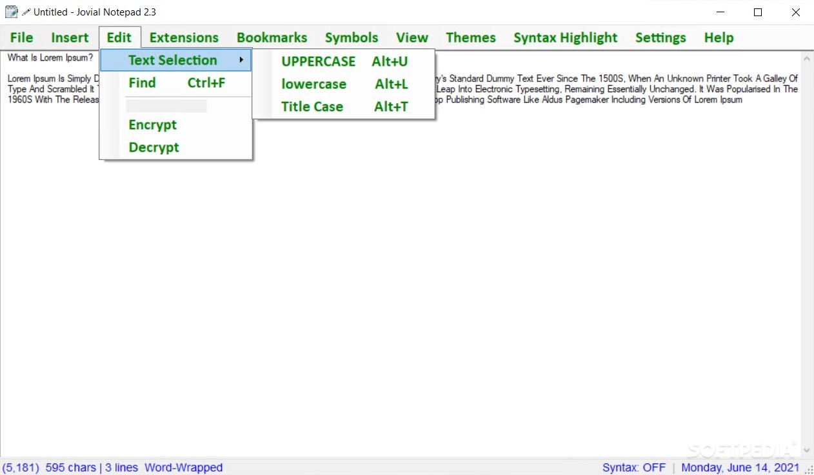Viewport: 814px width, 475px height.
Task: Click the date Monday, June 14, 2021
Action: 740,468
